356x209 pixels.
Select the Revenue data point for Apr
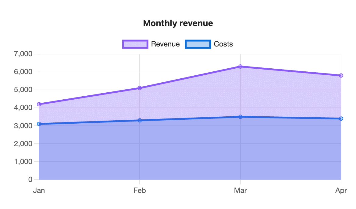pos(341,76)
